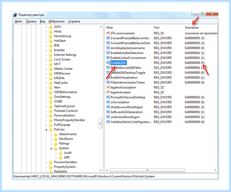Open the Правка menu
The height and width of the screenshot is (192, 231).
[31, 22]
